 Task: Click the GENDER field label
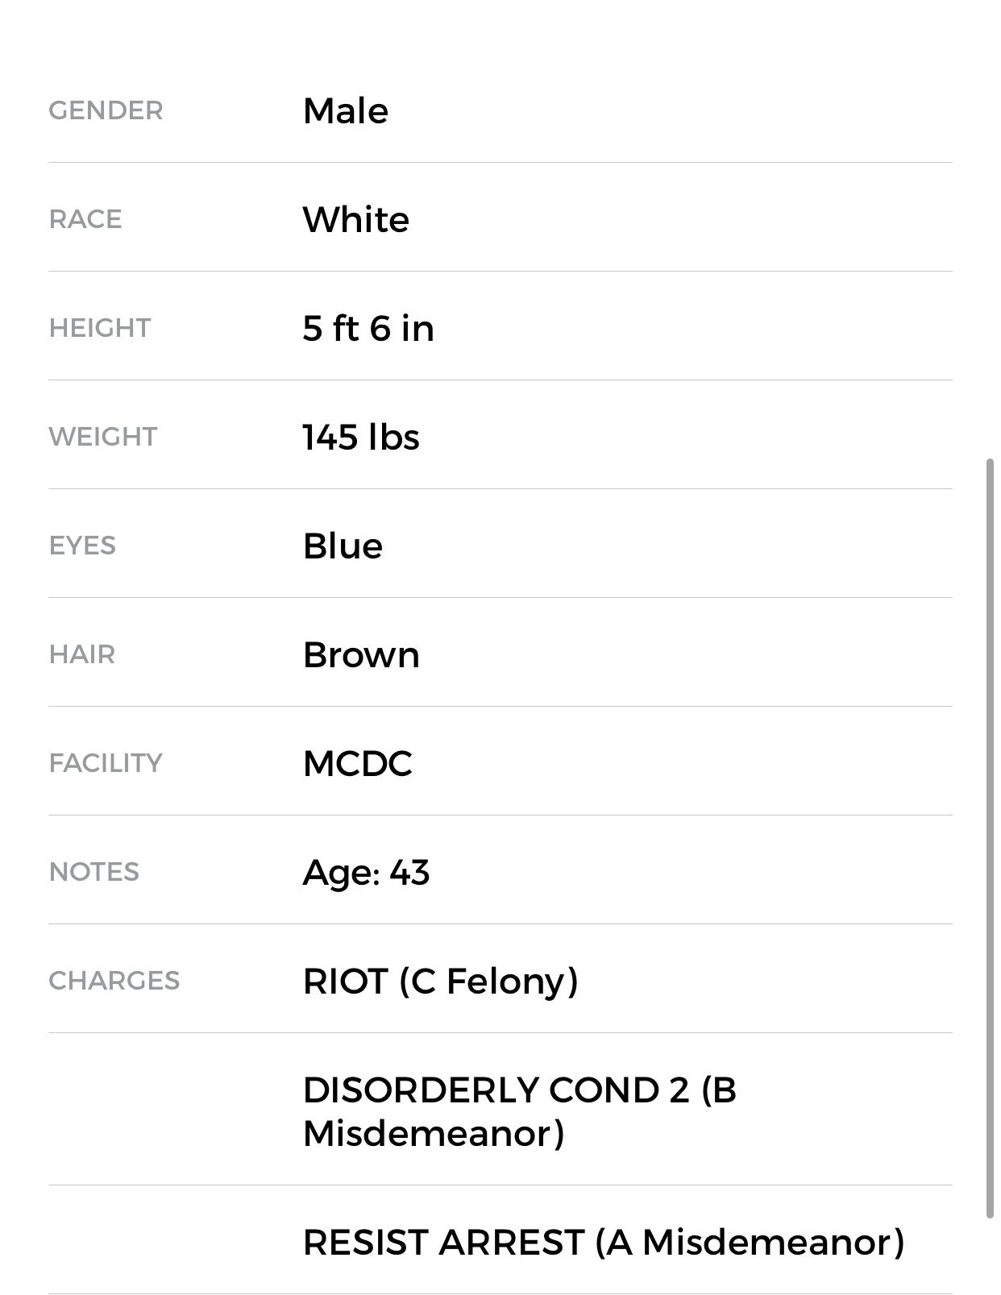[x=106, y=110]
